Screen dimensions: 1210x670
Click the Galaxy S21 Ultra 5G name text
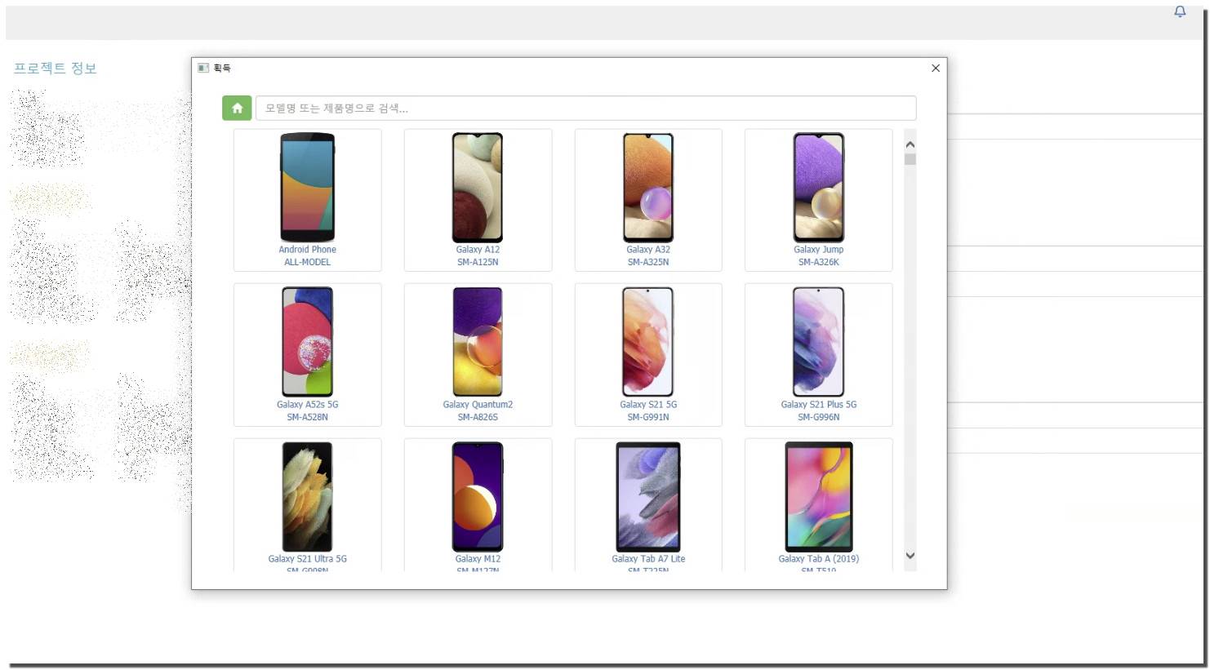click(307, 559)
